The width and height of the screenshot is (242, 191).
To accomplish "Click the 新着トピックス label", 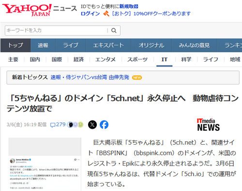I will pos(30,77).
